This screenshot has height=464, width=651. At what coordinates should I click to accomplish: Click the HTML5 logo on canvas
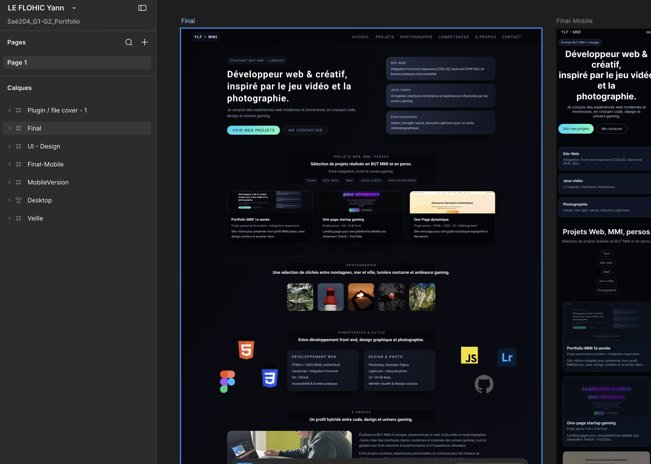click(246, 348)
